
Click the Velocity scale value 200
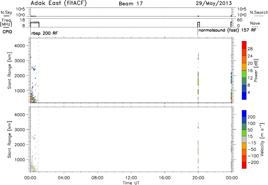[x=252, y=117]
